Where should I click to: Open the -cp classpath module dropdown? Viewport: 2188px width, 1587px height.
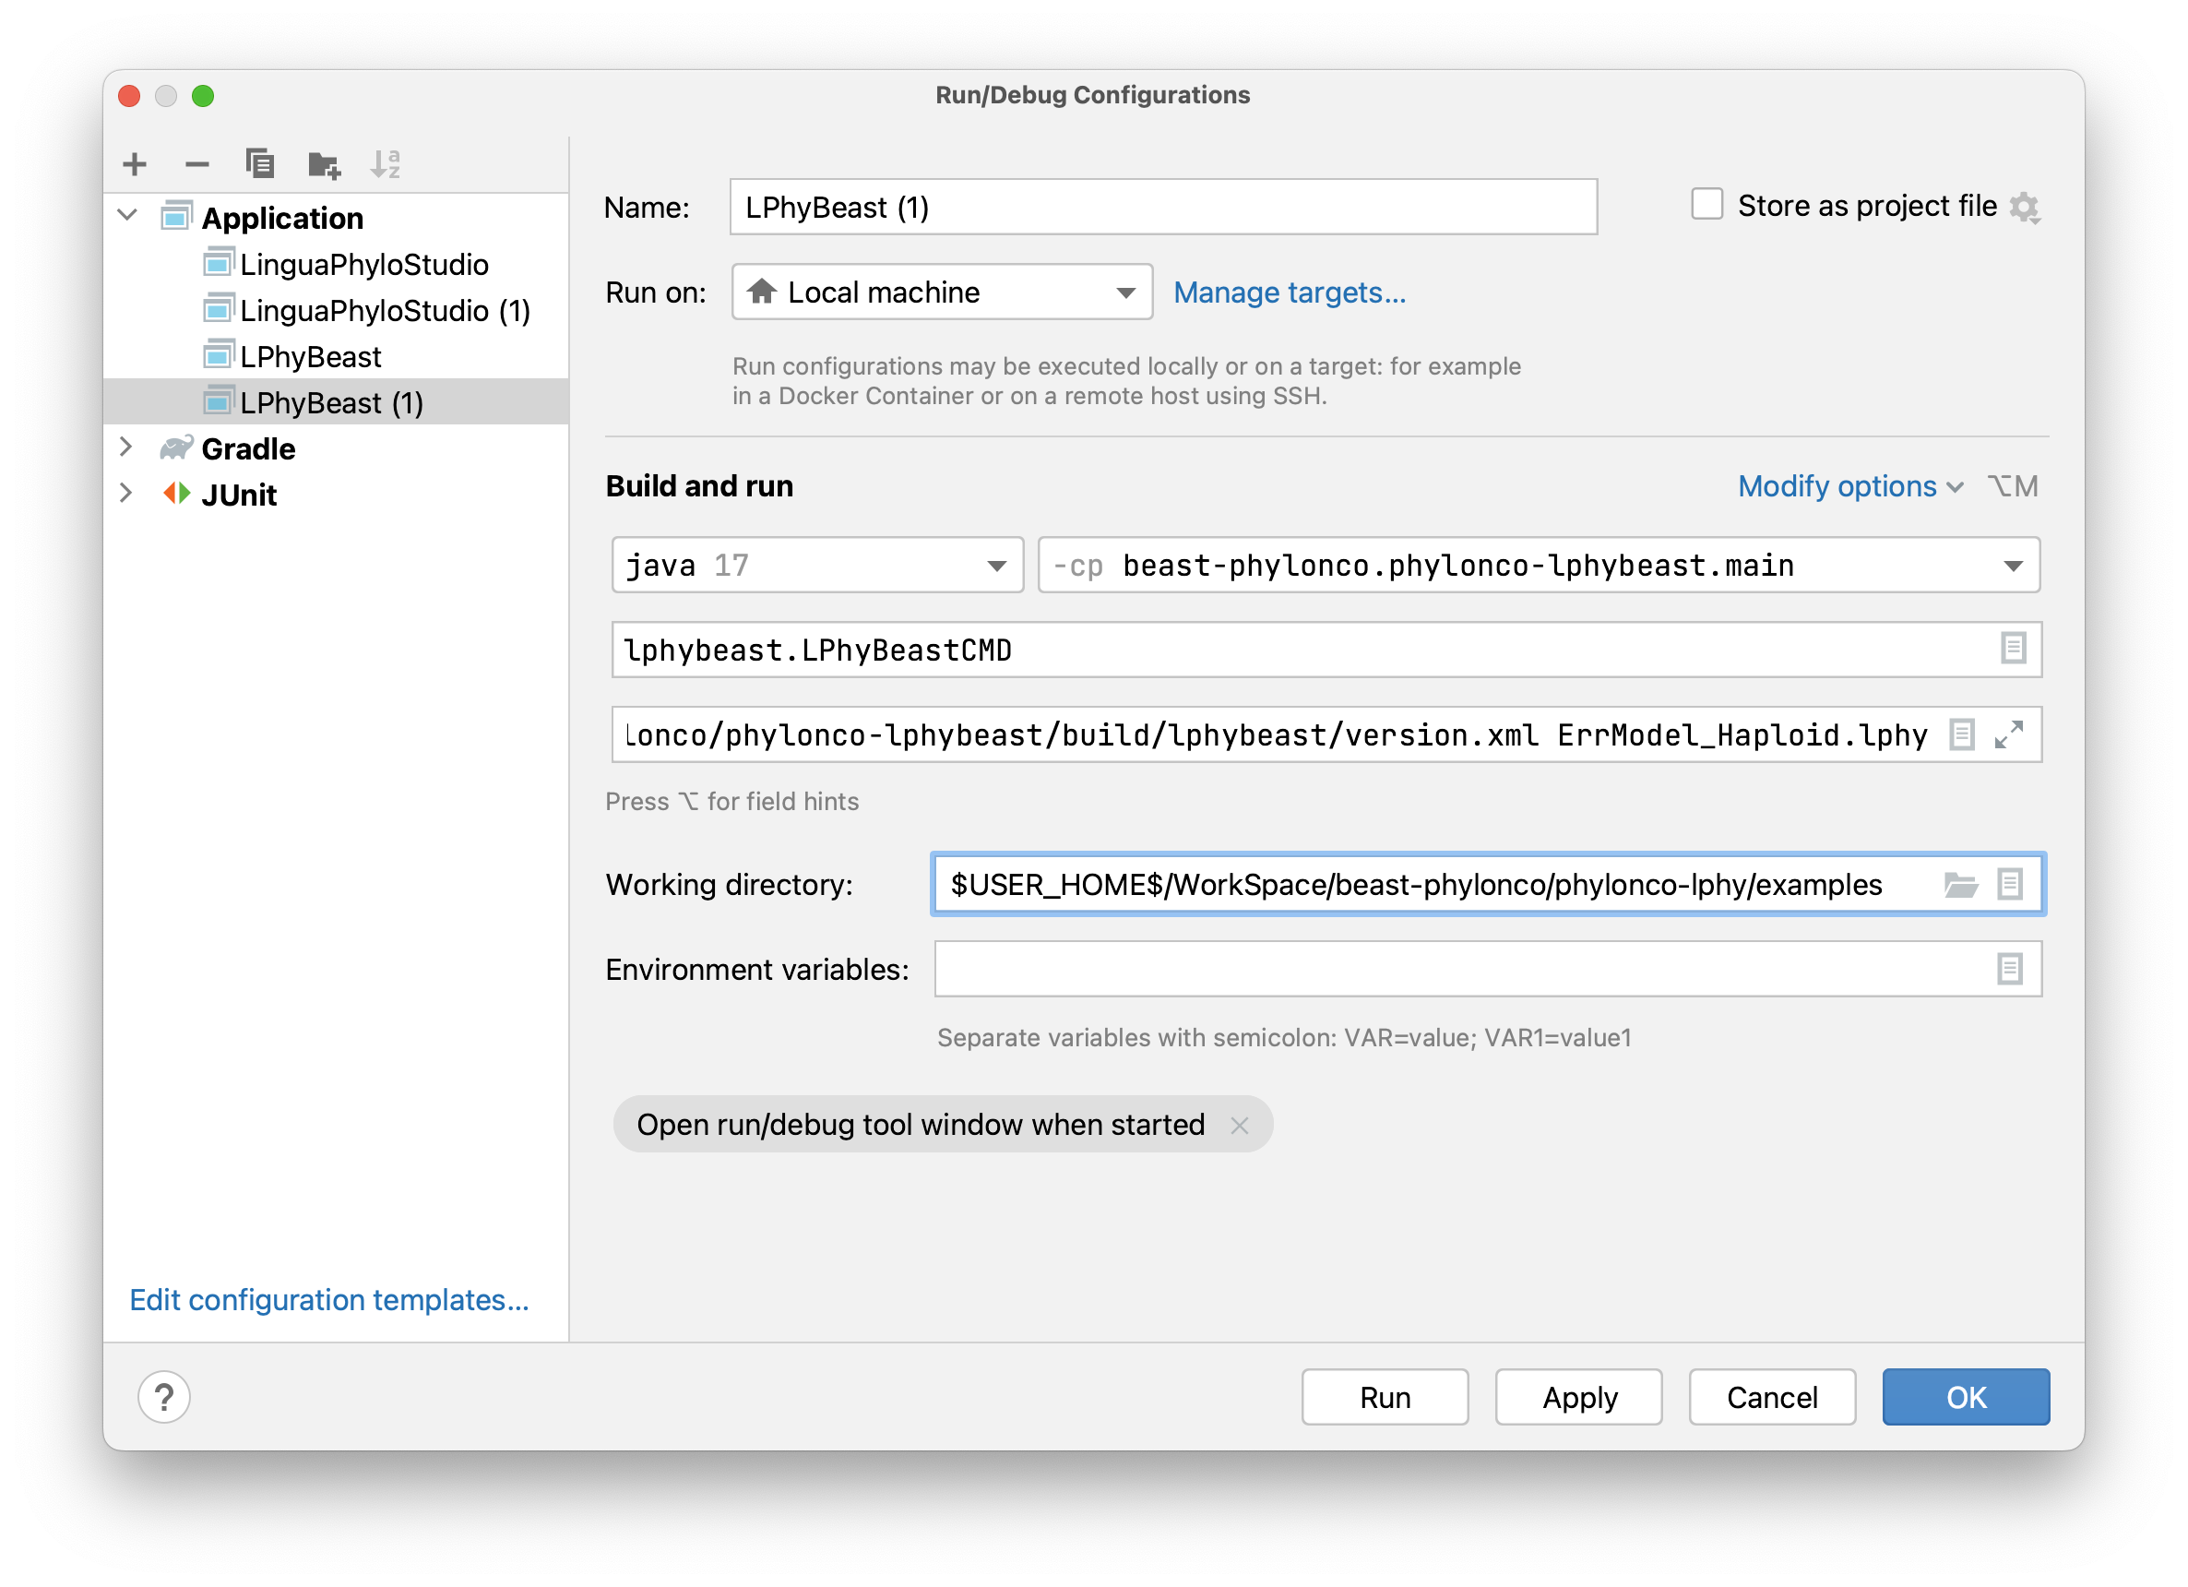click(1539, 566)
